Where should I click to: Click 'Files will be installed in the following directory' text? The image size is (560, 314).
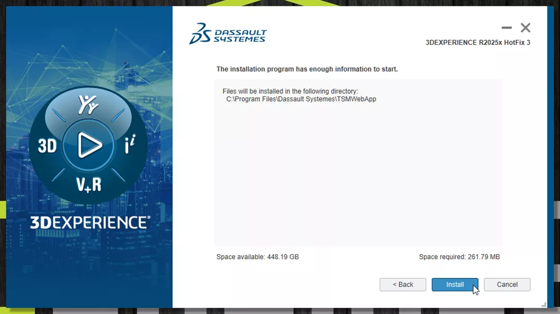click(x=290, y=91)
